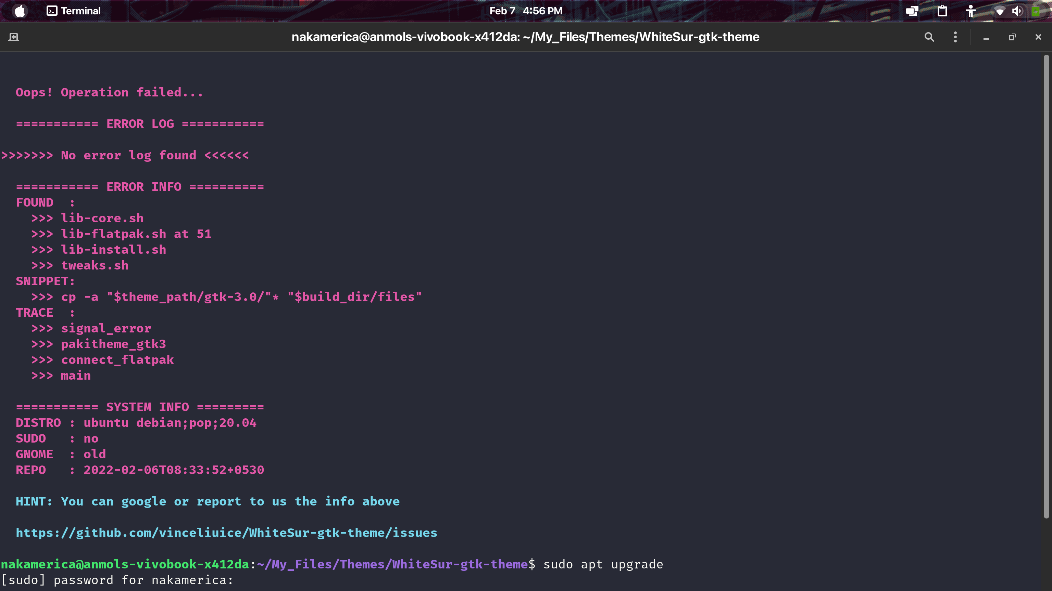Open the clipboard indicator icon

pos(942,11)
